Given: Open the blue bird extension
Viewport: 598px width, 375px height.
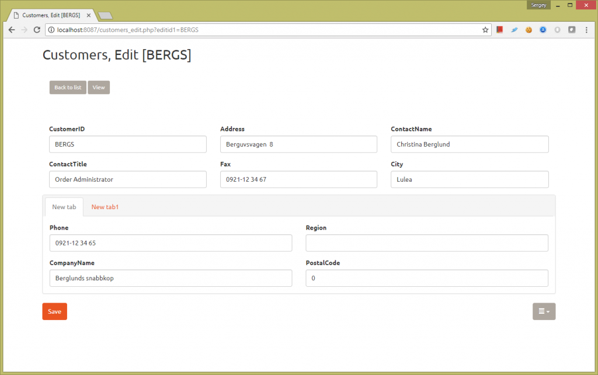Looking at the screenshot, I should pyautogui.click(x=514, y=29).
